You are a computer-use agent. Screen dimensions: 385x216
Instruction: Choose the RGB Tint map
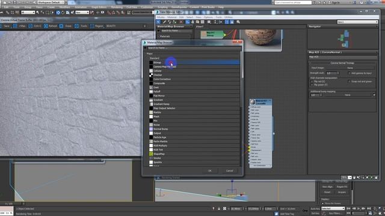point(194,150)
